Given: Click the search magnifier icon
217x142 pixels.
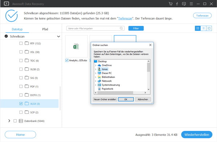Looking at the screenshot, I should pyautogui.click(x=121, y=28).
